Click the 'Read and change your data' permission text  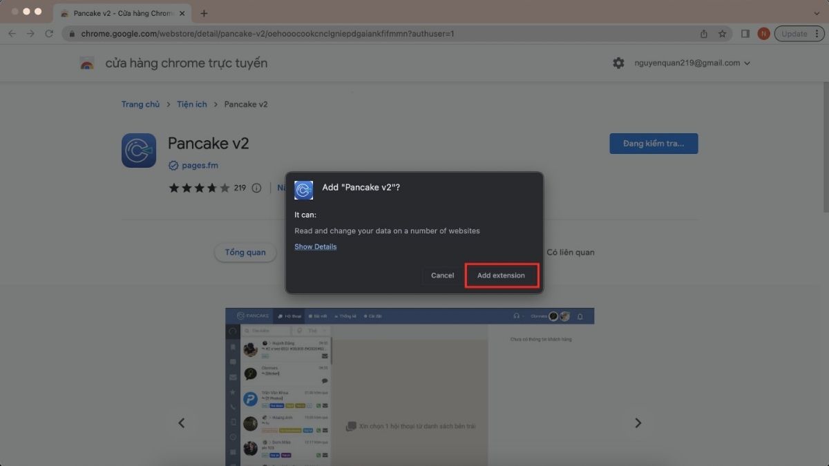[x=387, y=231]
